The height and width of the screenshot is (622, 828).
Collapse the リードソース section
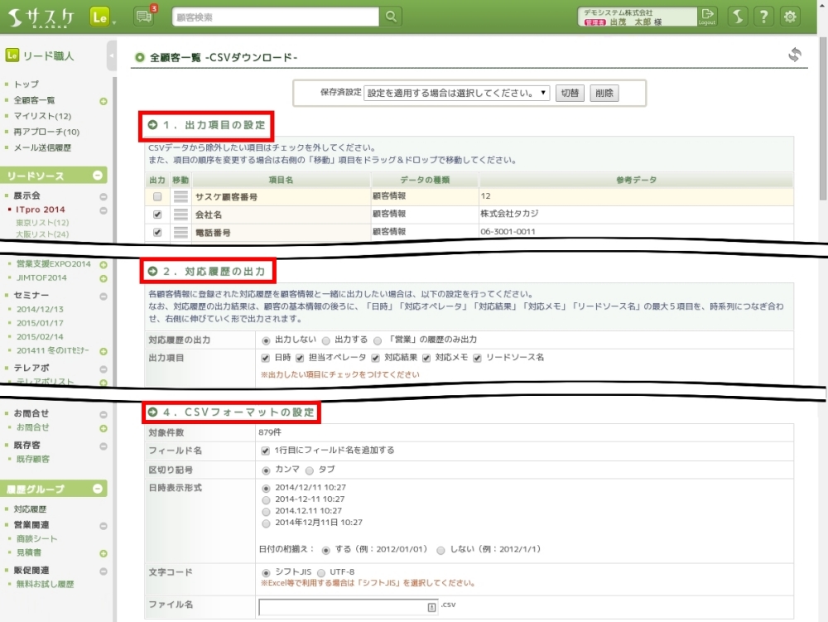98,176
